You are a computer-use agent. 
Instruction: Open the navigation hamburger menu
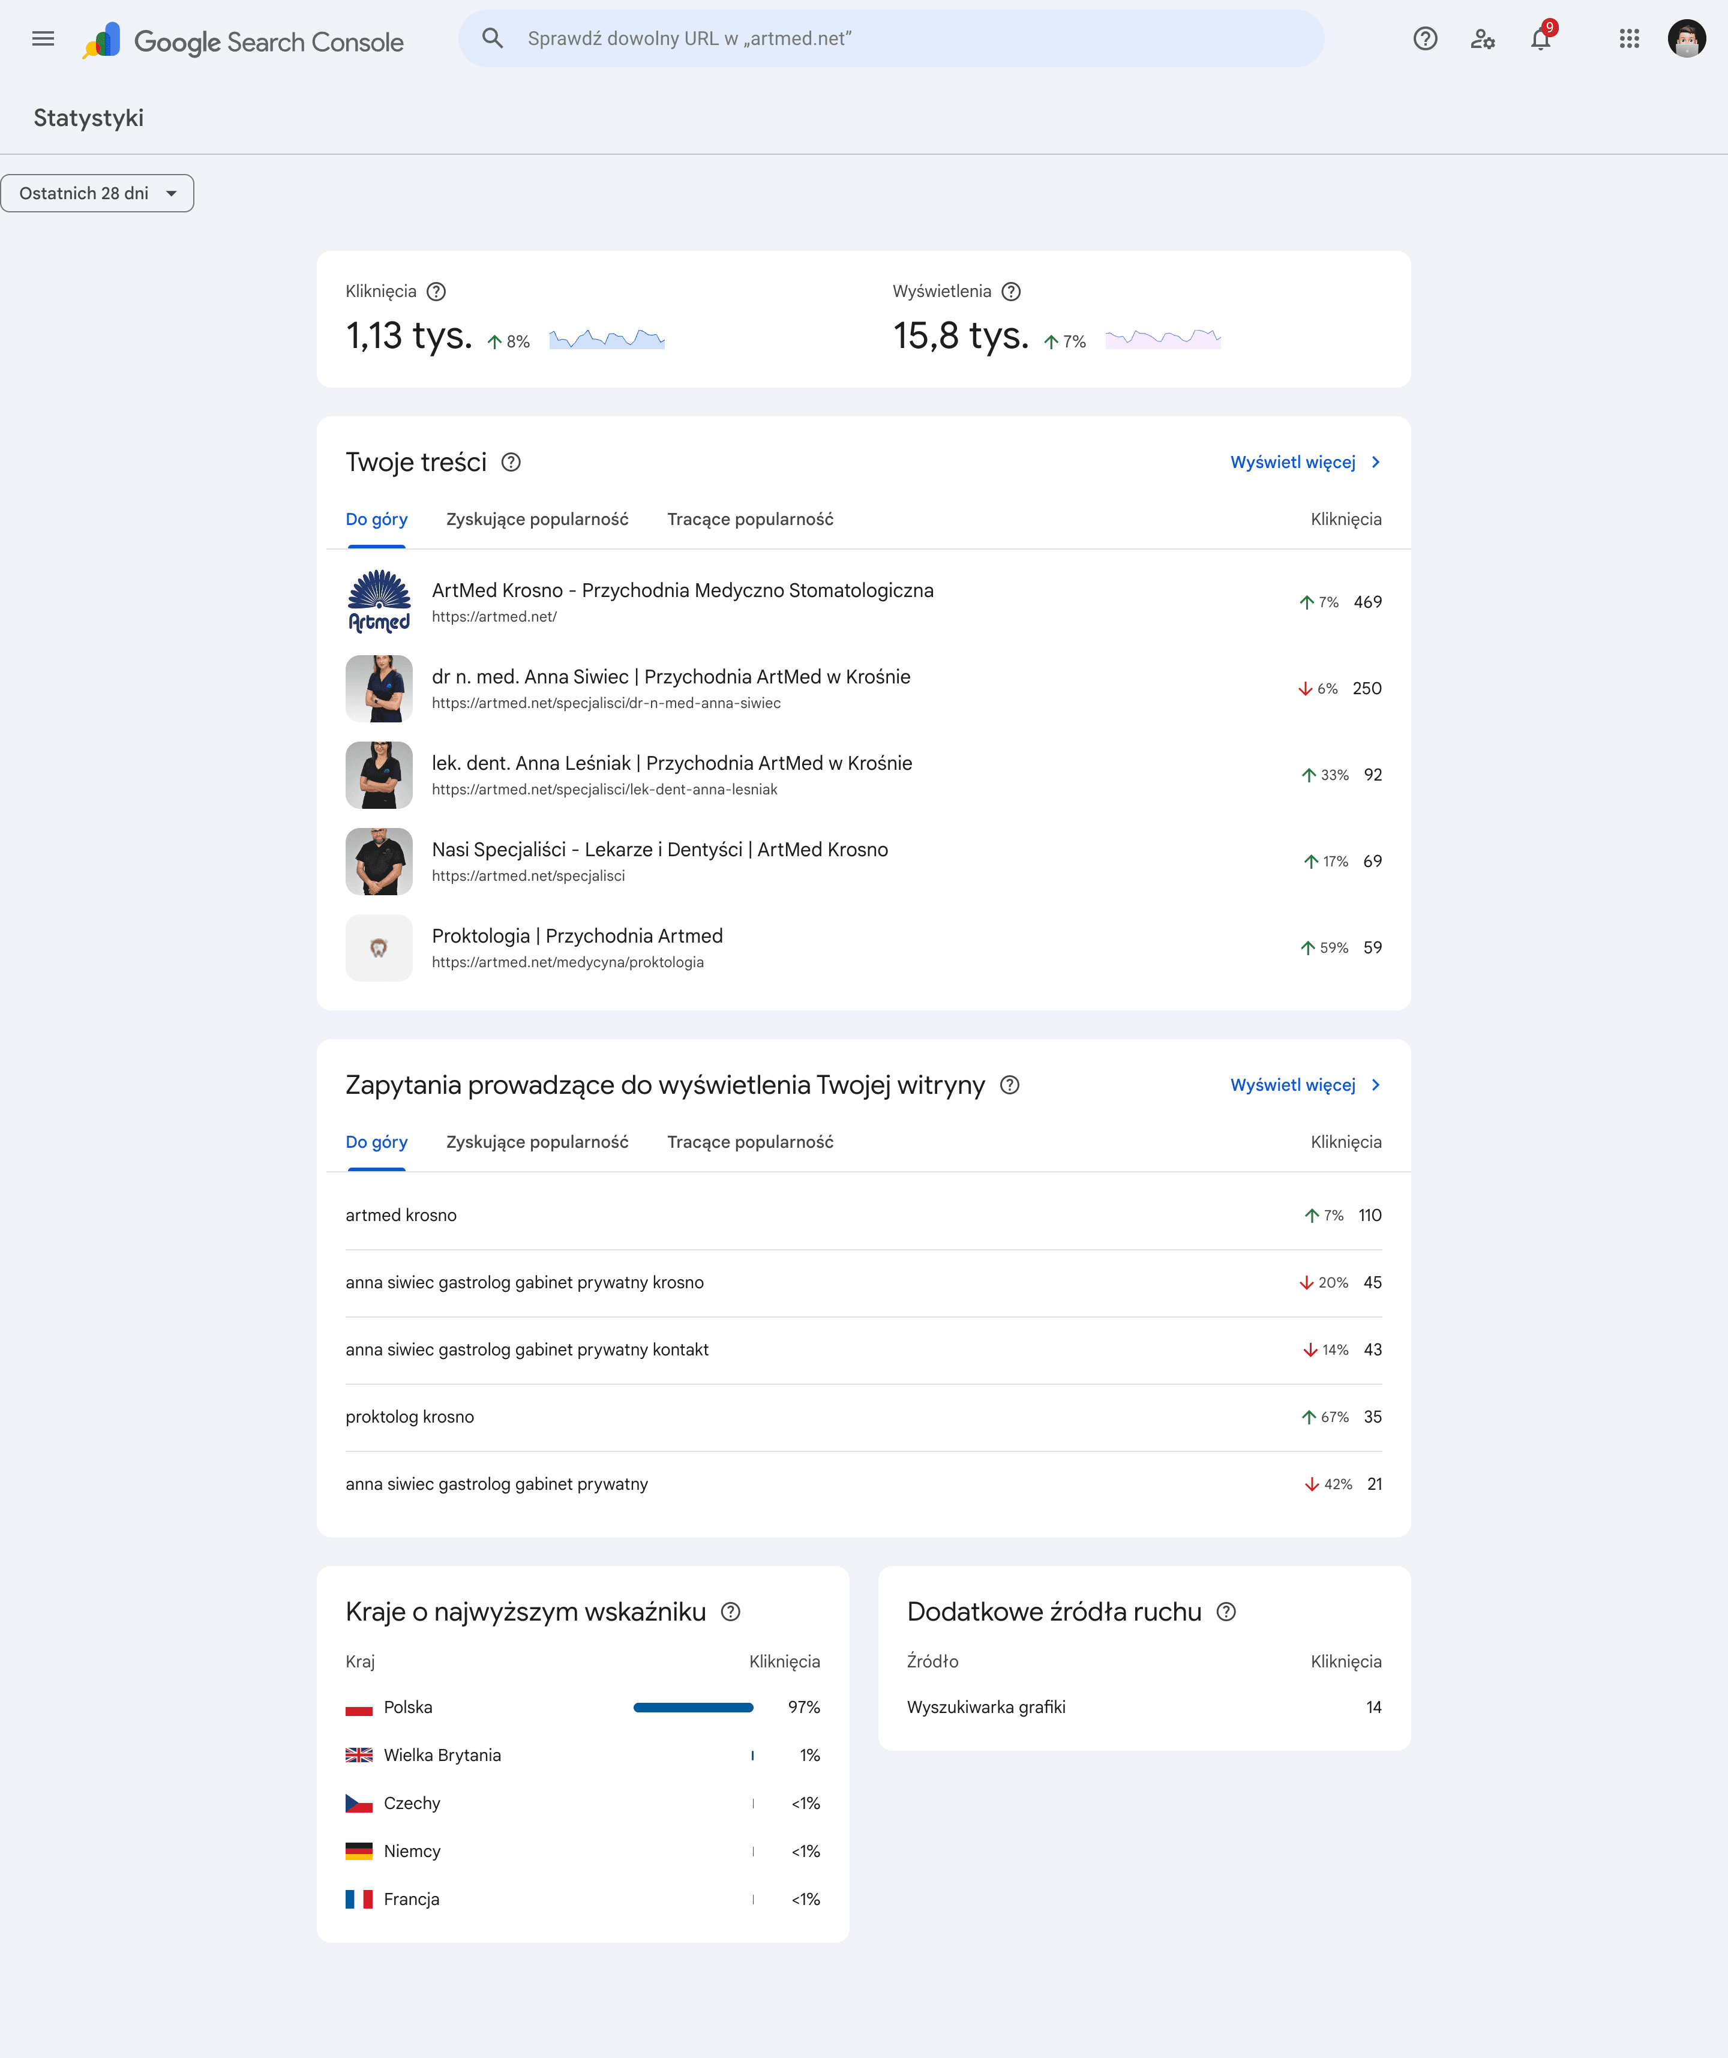tap(43, 39)
